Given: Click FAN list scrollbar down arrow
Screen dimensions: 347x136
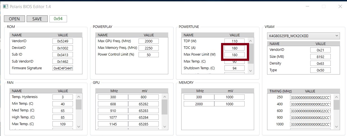Looking at the screenshot, I should pos(79,127).
